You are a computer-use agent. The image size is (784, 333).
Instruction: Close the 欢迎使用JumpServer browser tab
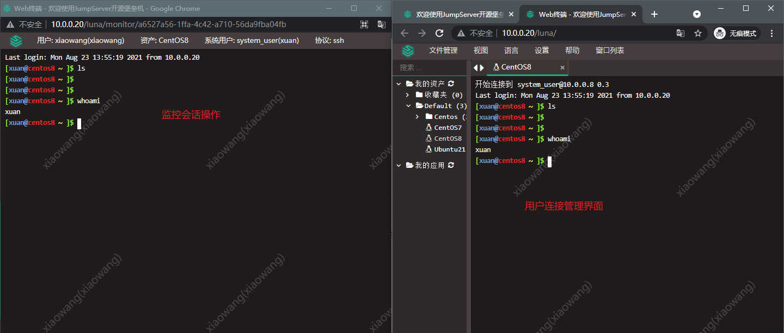[511, 14]
